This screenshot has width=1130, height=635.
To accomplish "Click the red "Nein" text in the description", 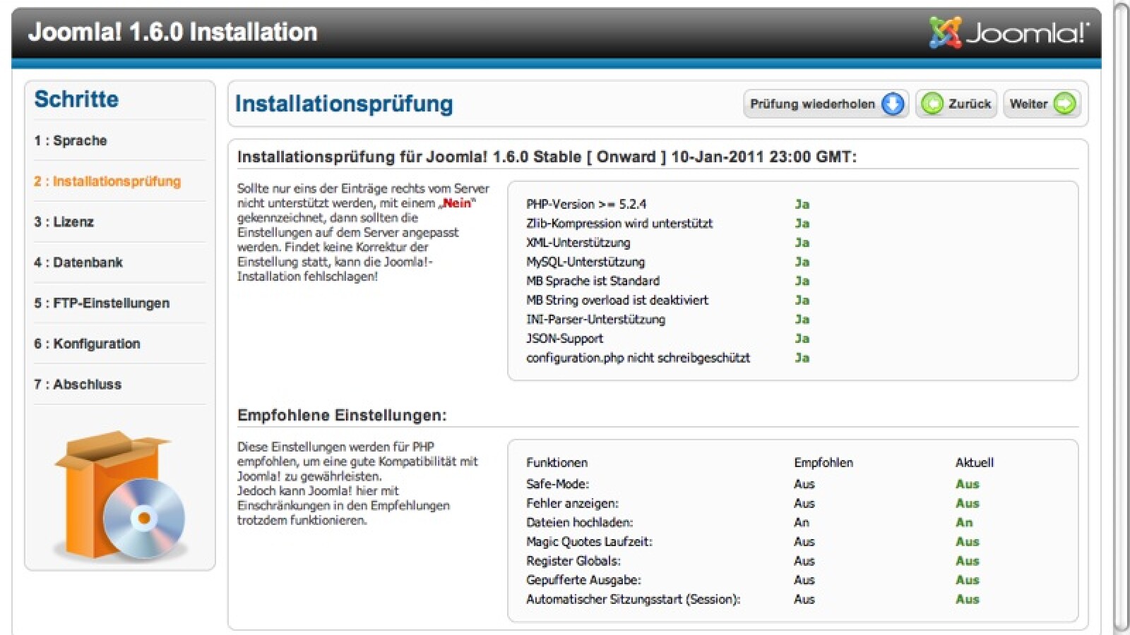I will pos(457,203).
